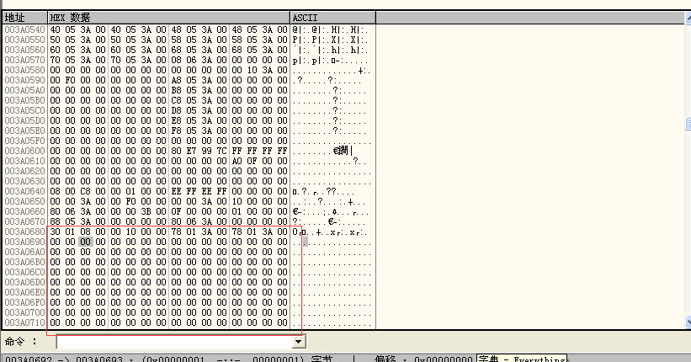Screen dimensions: 691x362
Task: Click the 偏移 offset field in status bar
Action: click(x=421, y=359)
